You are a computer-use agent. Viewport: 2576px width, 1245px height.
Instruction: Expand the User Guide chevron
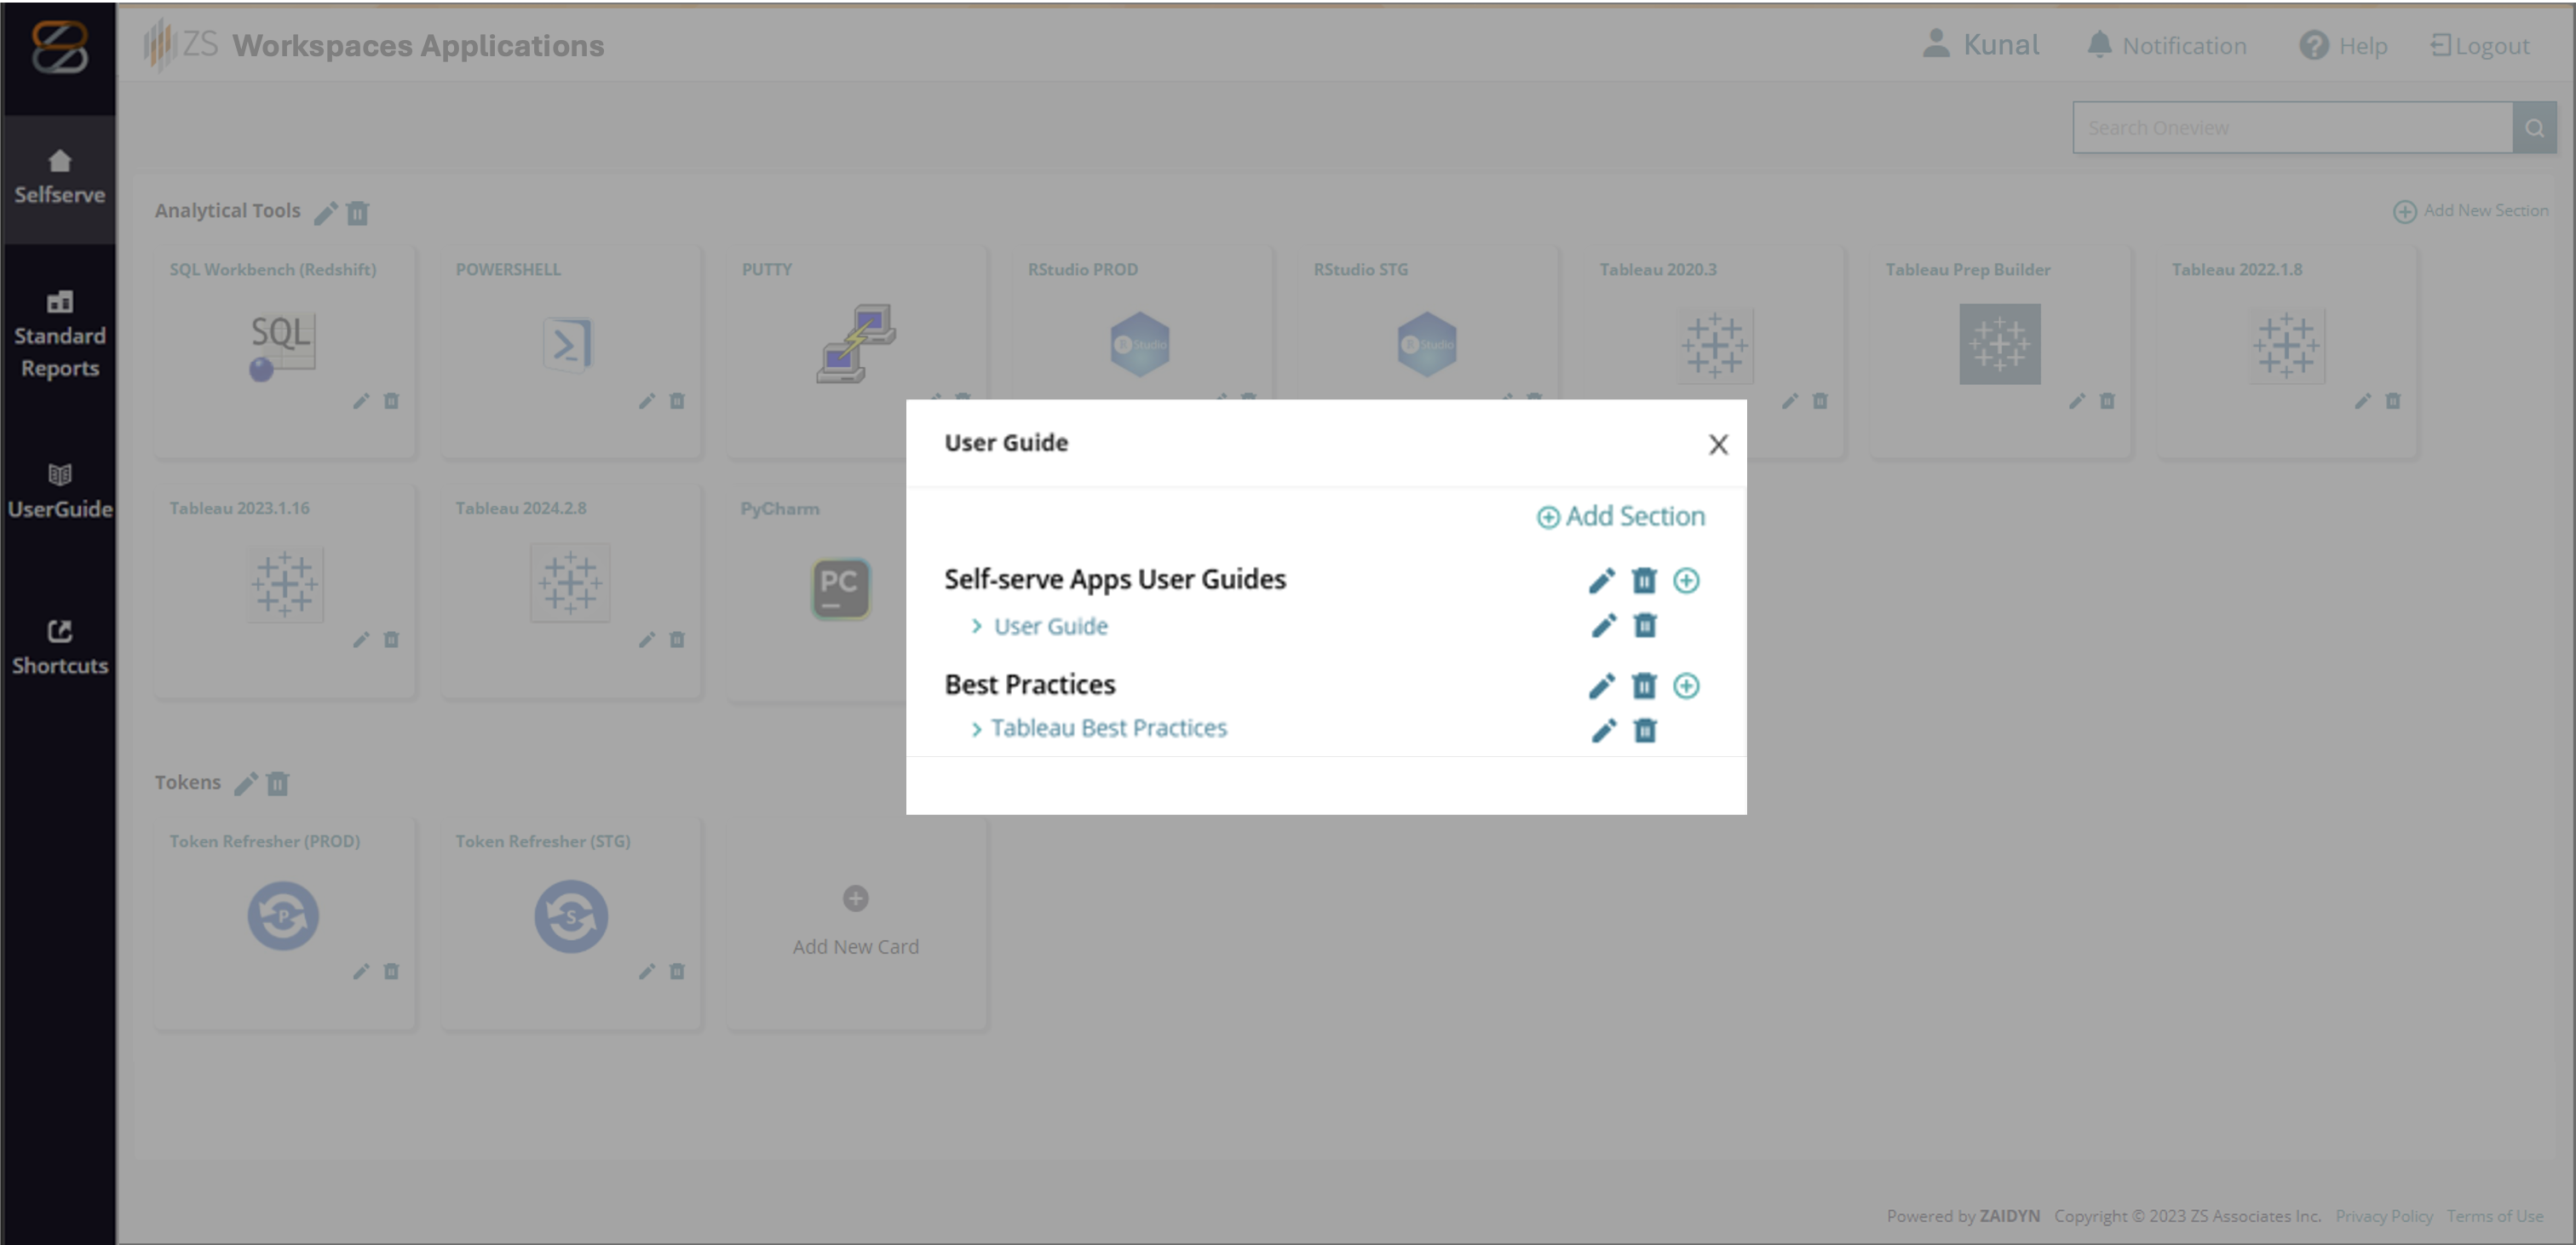coord(976,626)
